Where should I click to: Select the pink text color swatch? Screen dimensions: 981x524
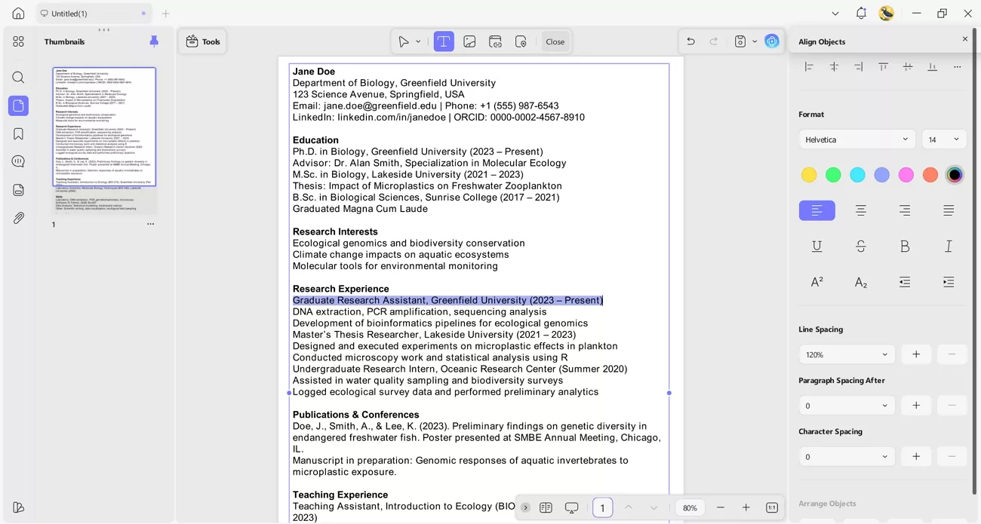tap(906, 174)
